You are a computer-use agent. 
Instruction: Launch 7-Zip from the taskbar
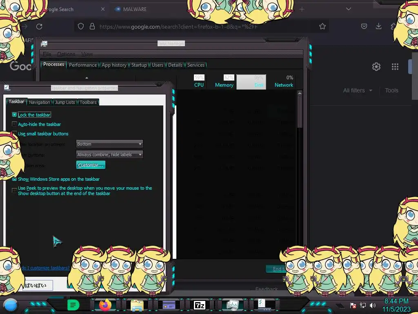[200, 305]
